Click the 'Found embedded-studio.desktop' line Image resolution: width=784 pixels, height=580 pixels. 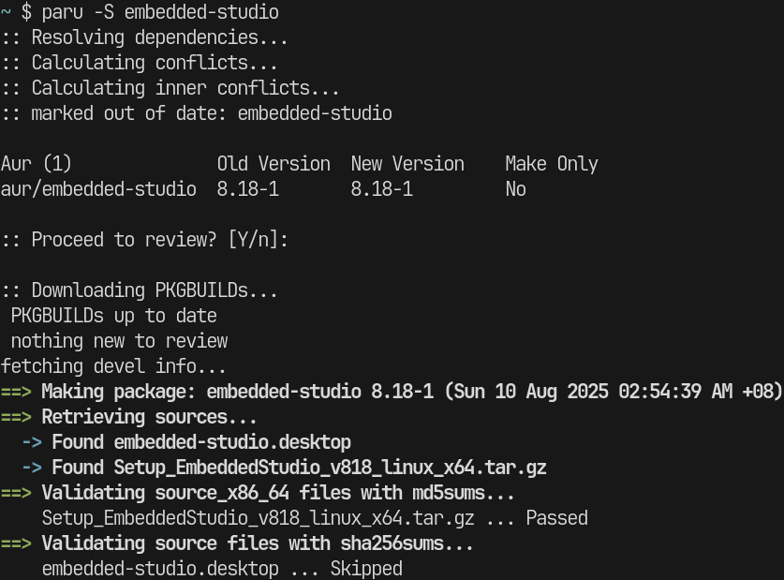tap(200, 442)
